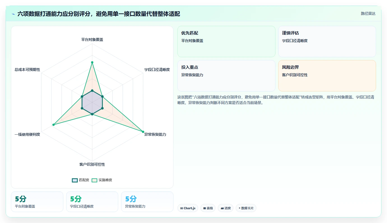Click the 客户识别可控性 radar axis label
This screenshot has height=223, width=387.
[92, 164]
